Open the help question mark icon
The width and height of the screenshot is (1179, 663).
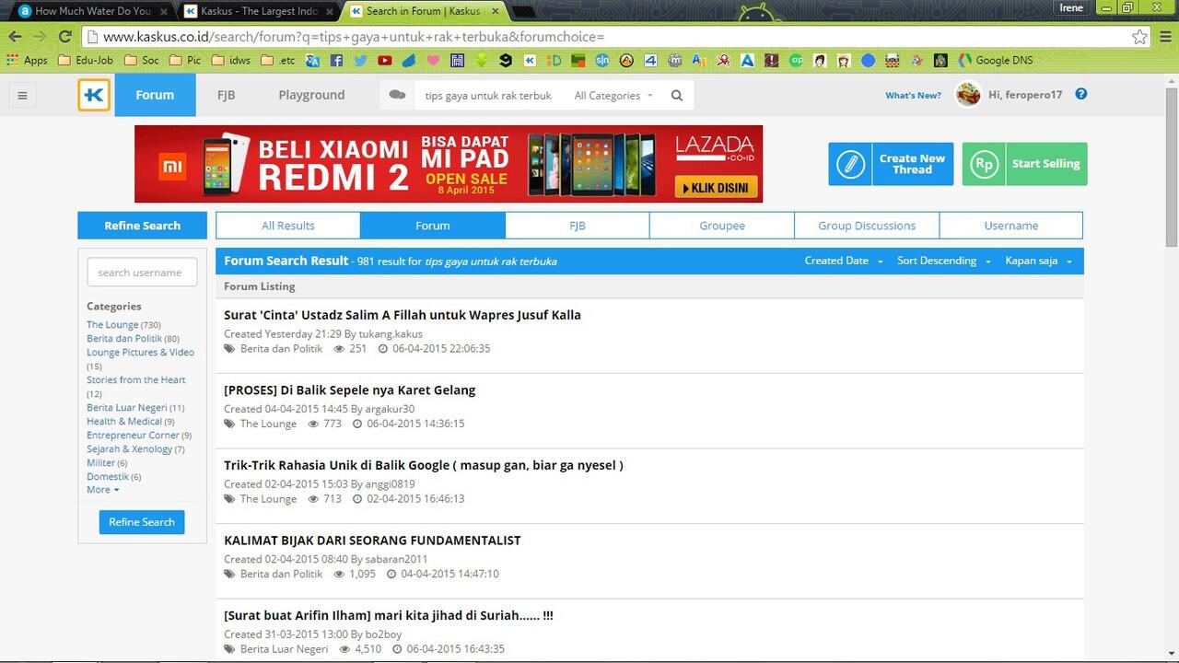pos(1081,94)
